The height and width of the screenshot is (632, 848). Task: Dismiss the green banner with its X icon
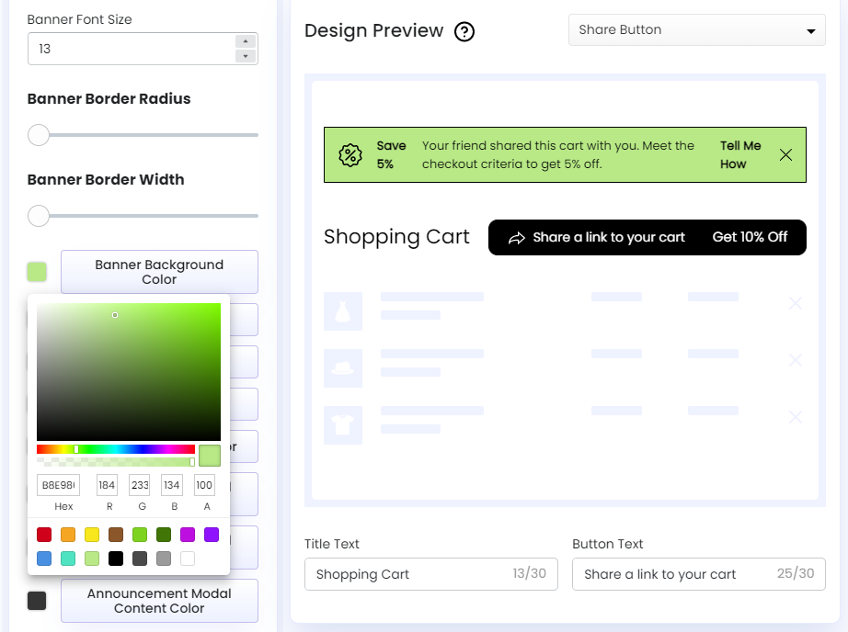786,155
